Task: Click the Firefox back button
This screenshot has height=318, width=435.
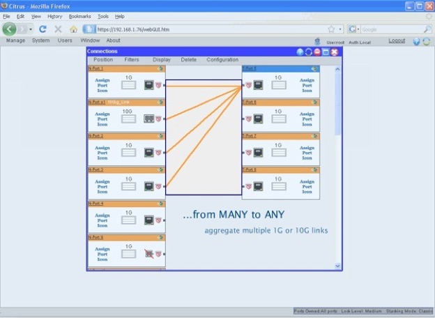Action: pyautogui.click(x=10, y=29)
